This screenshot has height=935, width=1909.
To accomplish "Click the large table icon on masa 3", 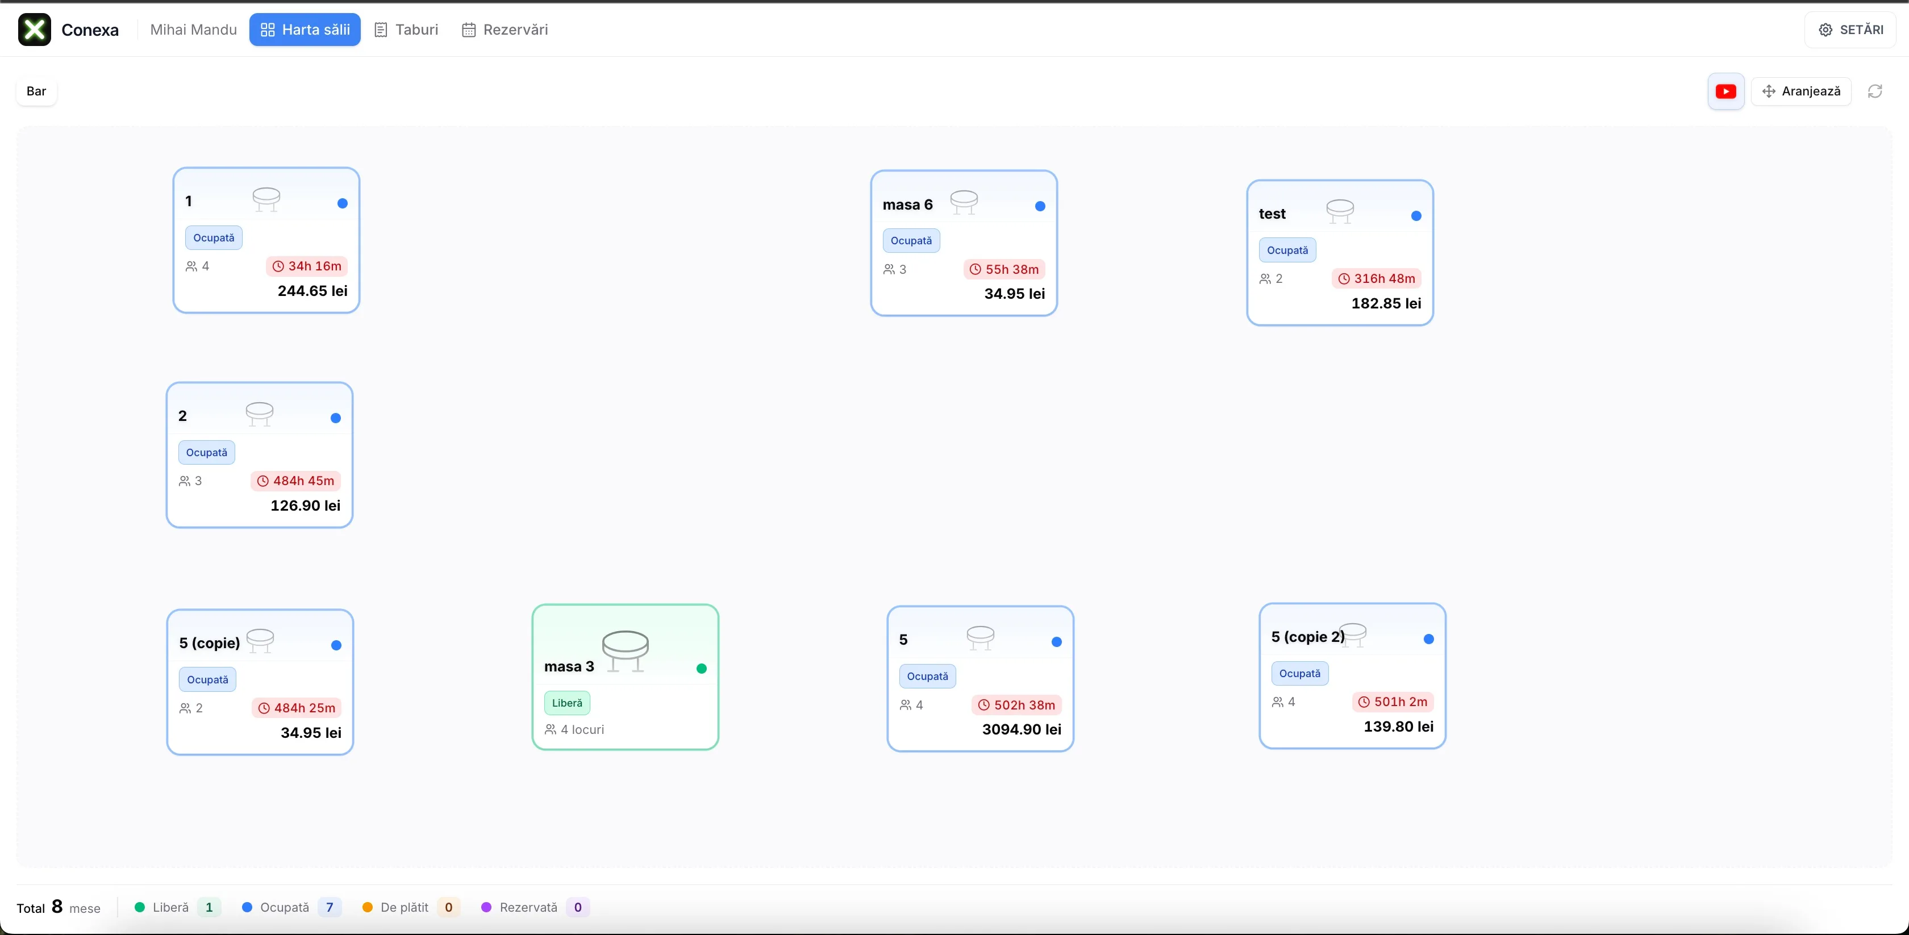I will [x=626, y=650].
